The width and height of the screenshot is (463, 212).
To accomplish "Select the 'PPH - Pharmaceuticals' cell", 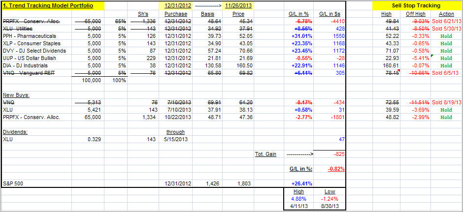I will coord(36,36).
